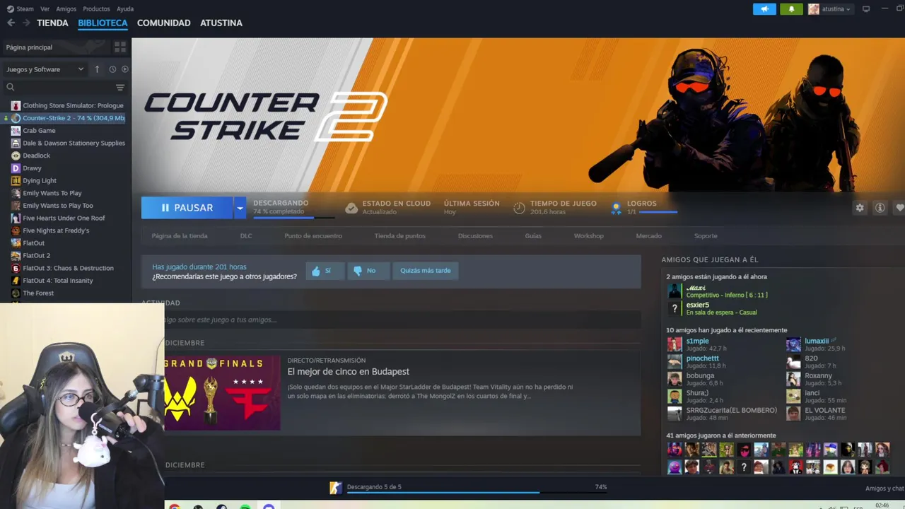The image size is (905, 509).
Task: Open the announcements megaphone button
Action: [764, 9]
